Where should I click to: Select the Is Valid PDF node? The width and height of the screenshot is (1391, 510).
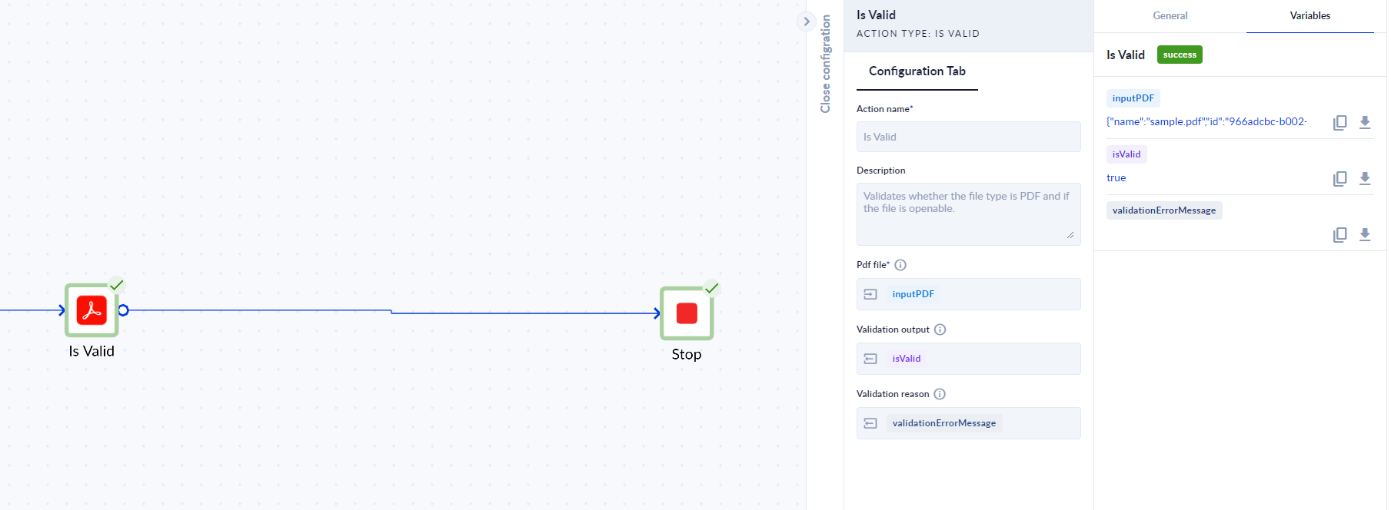[92, 311]
